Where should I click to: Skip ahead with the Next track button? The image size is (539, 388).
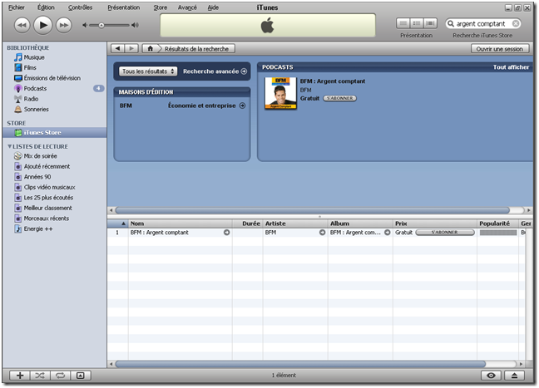click(x=64, y=25)
